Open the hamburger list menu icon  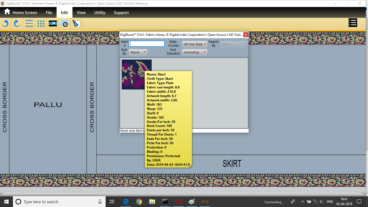point(353,23)
